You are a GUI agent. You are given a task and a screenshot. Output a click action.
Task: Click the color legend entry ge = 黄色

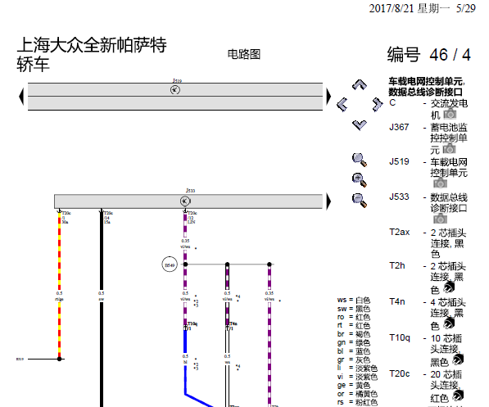tap(354, 386)
